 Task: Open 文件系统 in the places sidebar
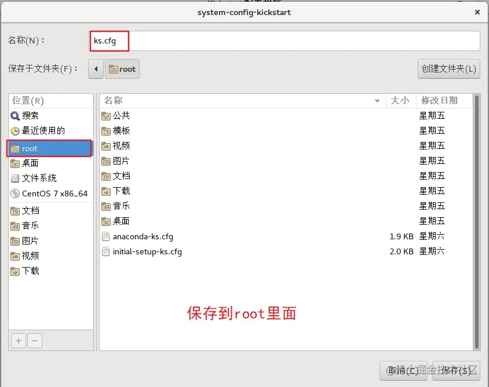coord(51,178)
